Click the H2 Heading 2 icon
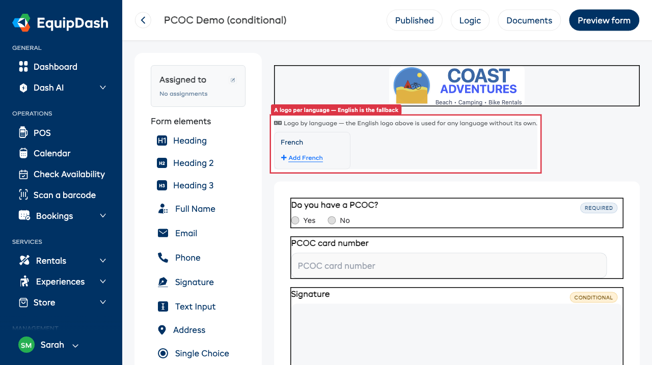The image size is (652, 365). tap(162, 163)
